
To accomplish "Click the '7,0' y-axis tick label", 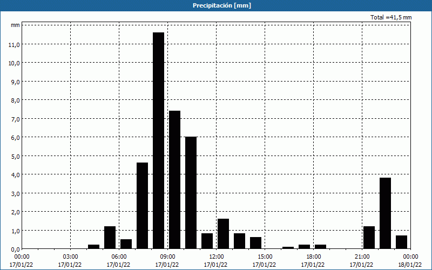I will point(16,119).
